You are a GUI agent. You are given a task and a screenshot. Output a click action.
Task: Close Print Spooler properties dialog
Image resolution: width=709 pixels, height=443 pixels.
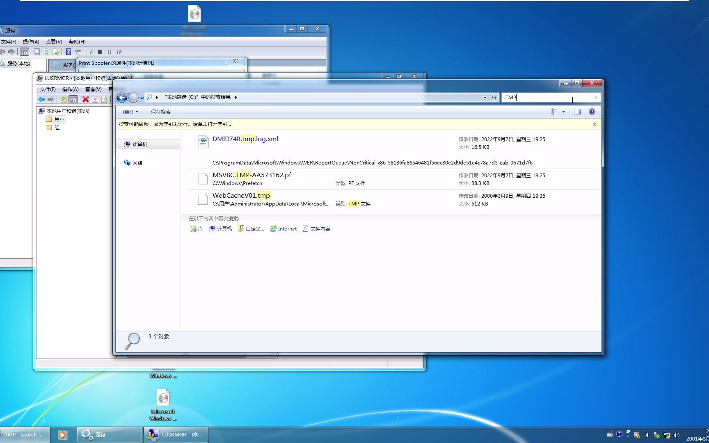click(236, 61)
